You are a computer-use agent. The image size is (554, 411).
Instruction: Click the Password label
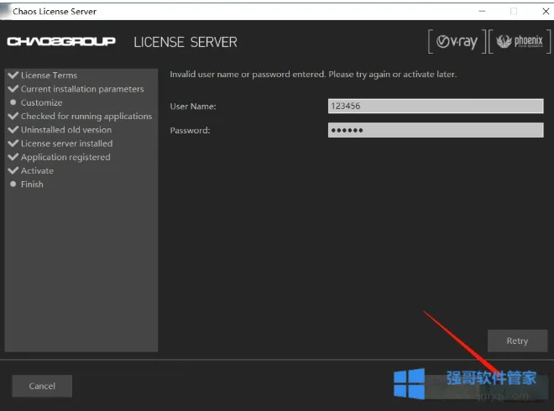pos(190,130)
